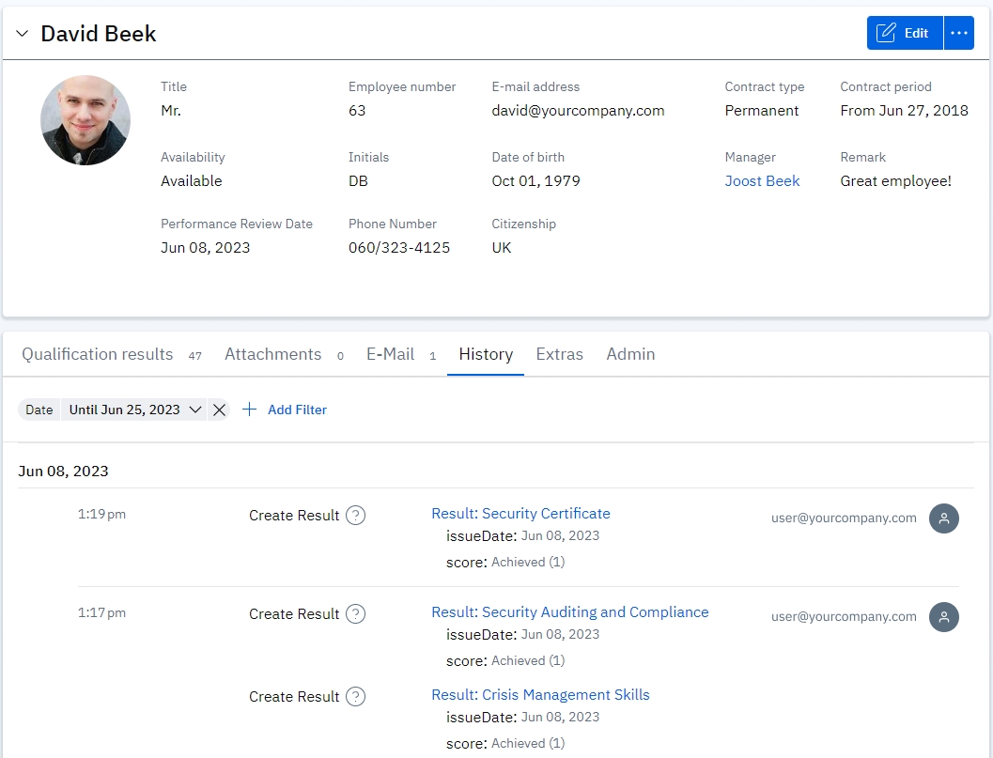Open the Attachments tab
The height and width of the screenshot is (758, 993).
272,354
